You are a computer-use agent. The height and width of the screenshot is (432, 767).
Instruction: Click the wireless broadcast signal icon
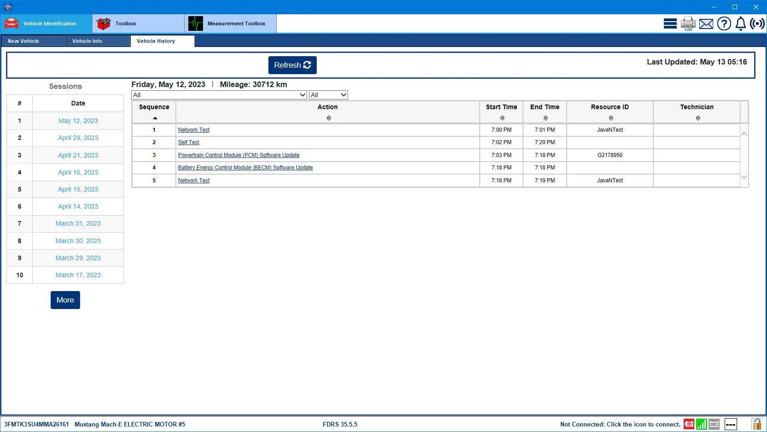coord(757,23)
